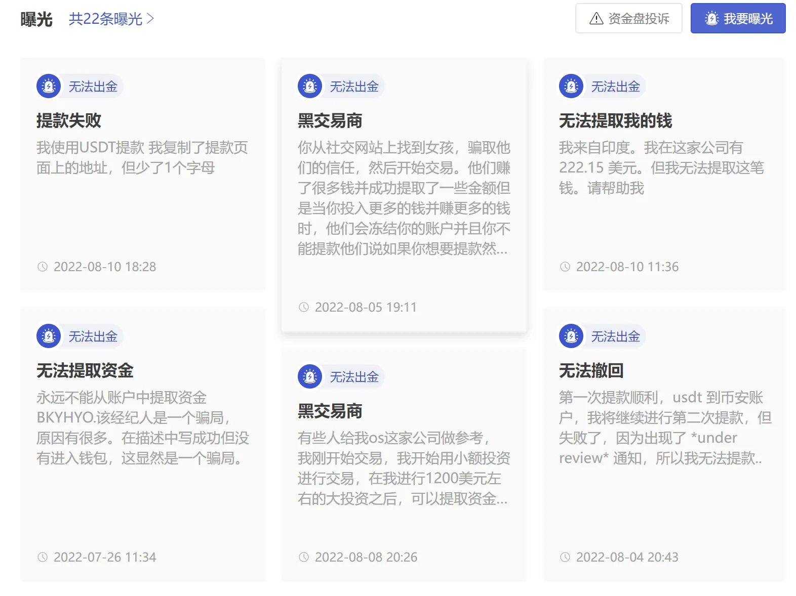Click the clock icon beside 2022-08-10 18:28
Screen dimensions: 796x596
pos(43,267)
